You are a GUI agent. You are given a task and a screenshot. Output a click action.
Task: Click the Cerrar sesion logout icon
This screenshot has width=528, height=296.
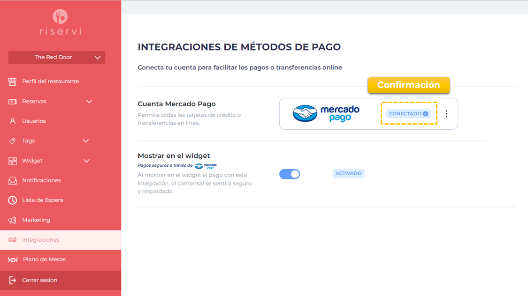(13, 280)
